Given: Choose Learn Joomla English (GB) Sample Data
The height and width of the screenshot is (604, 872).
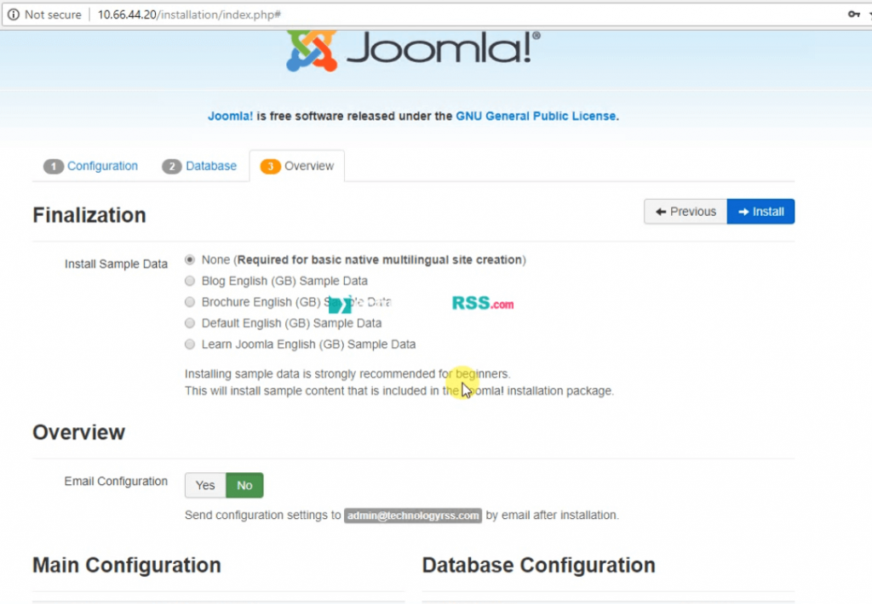Looking at the screenshot, I should [x=190, y=344].
